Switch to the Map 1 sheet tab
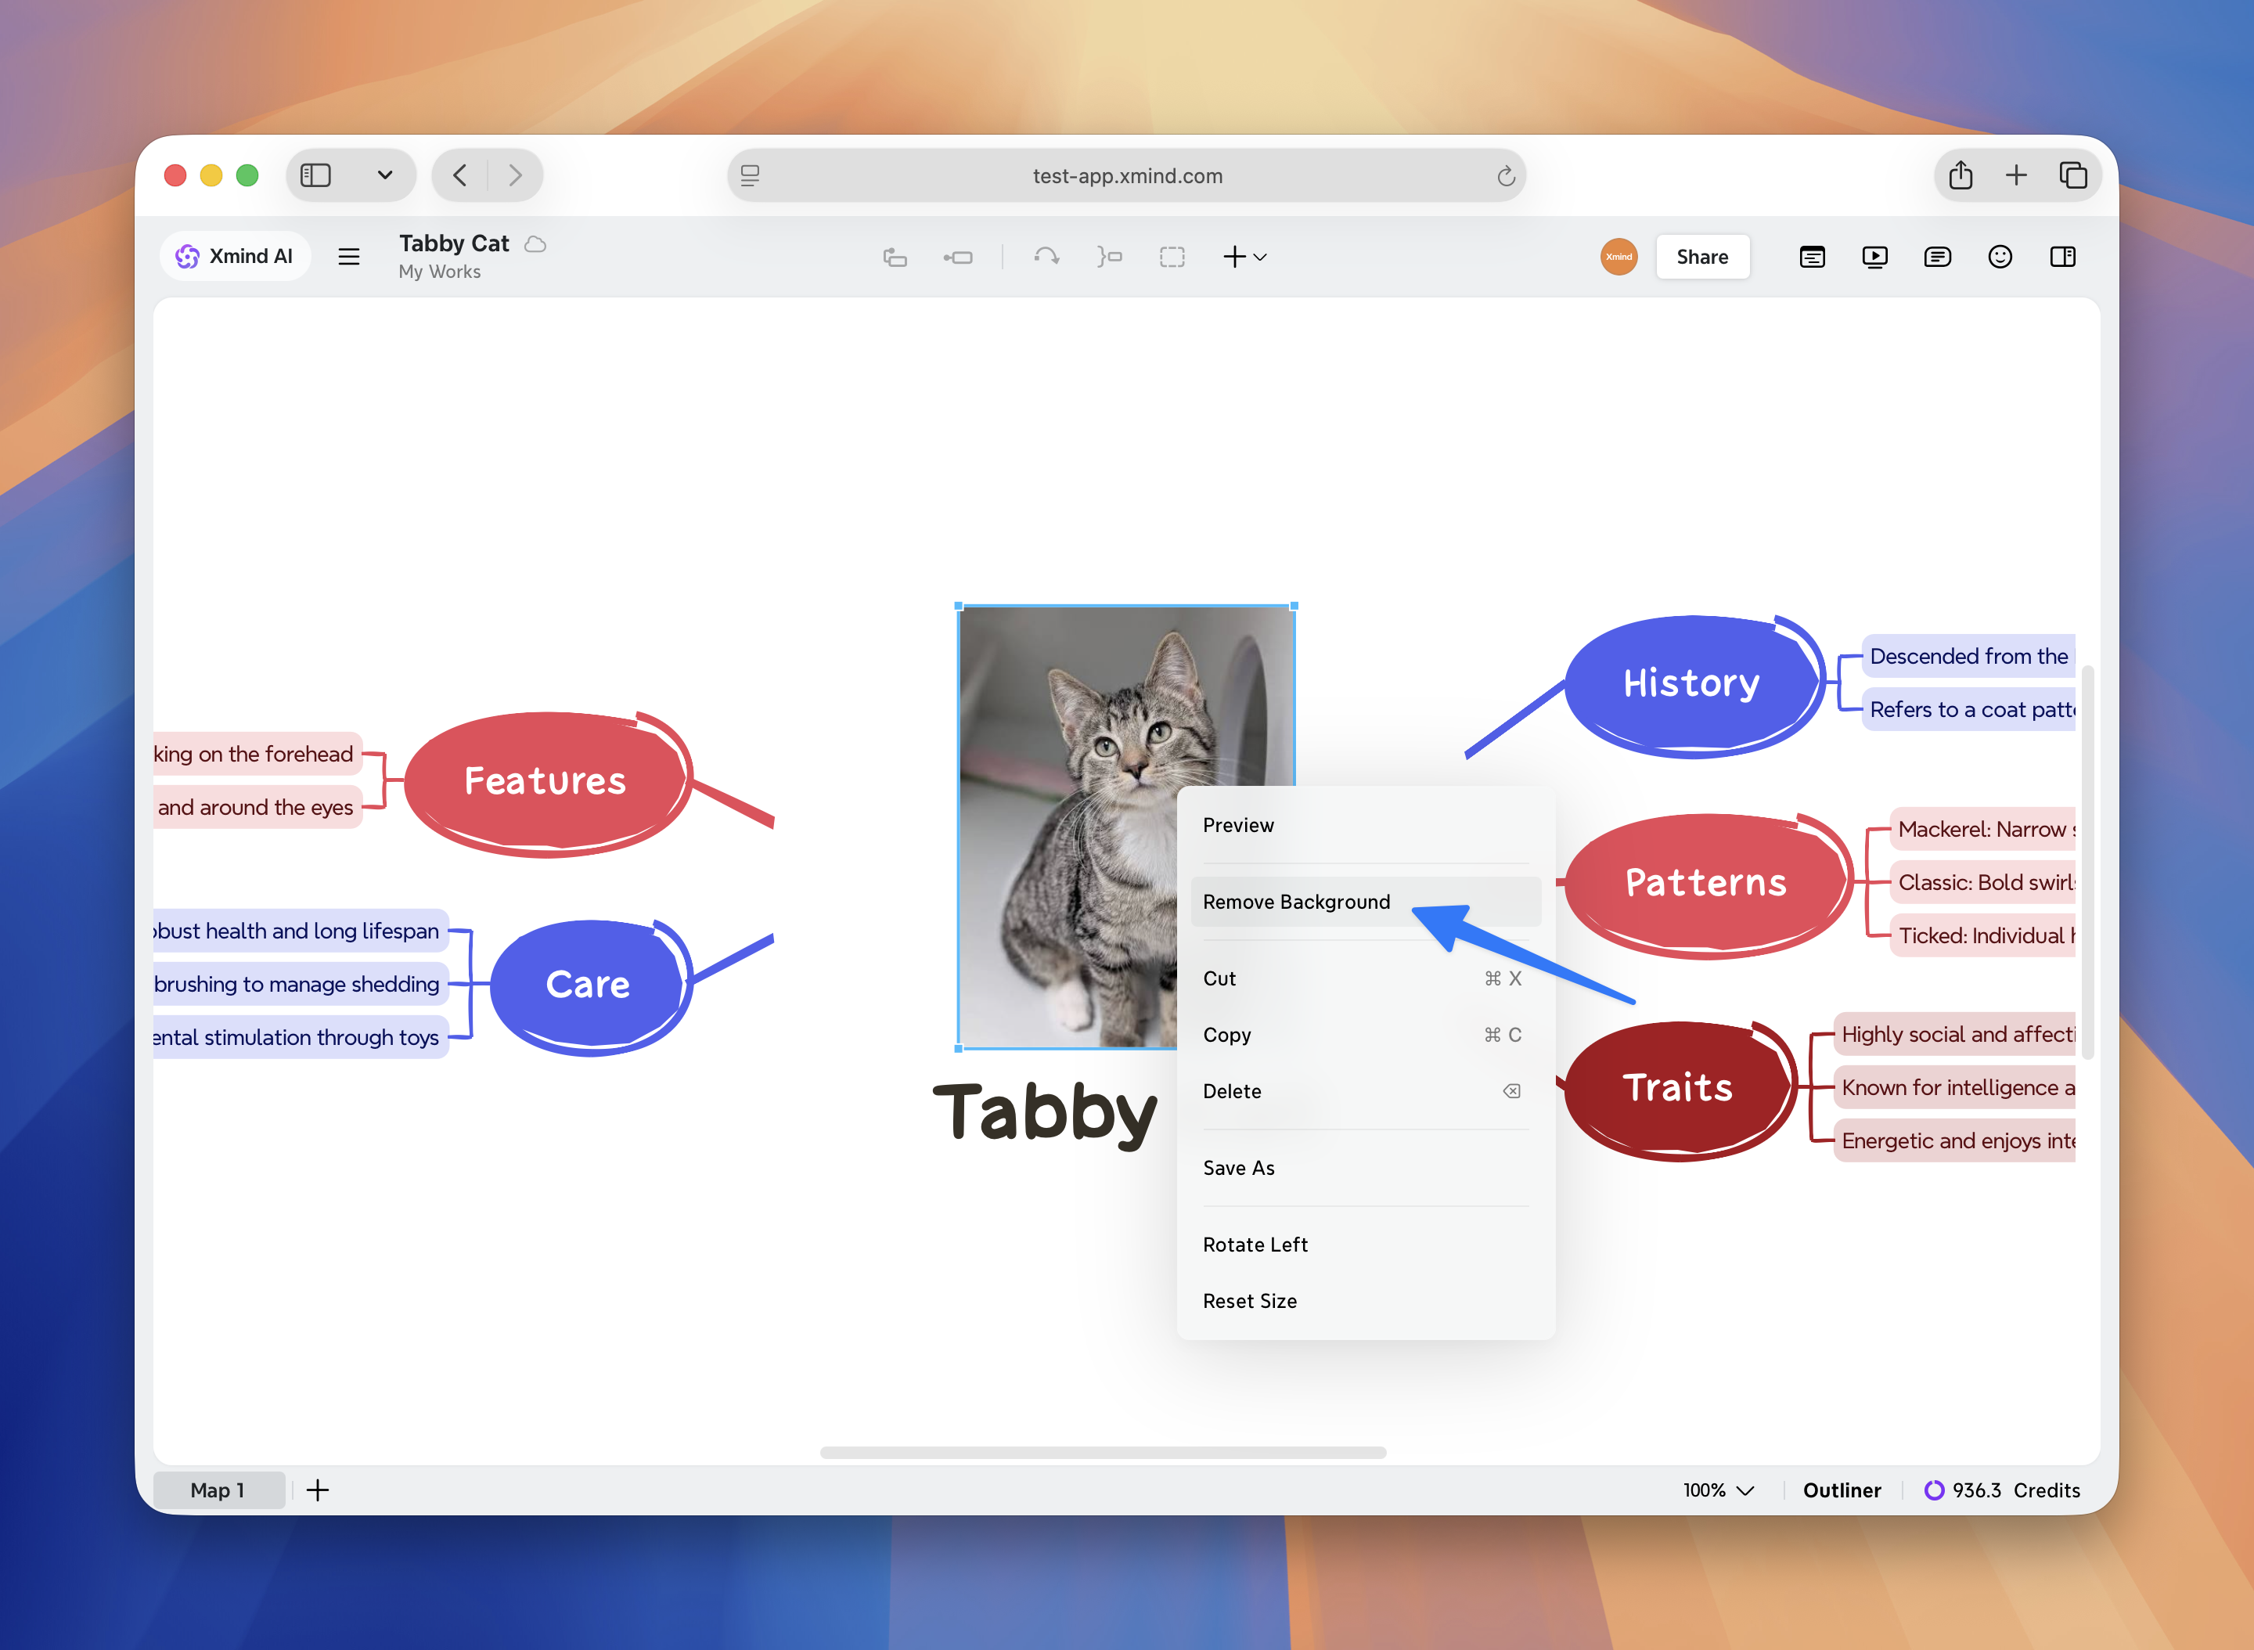The height and width of the screenshot is (1650, 2254). [x=218, y=1490]
